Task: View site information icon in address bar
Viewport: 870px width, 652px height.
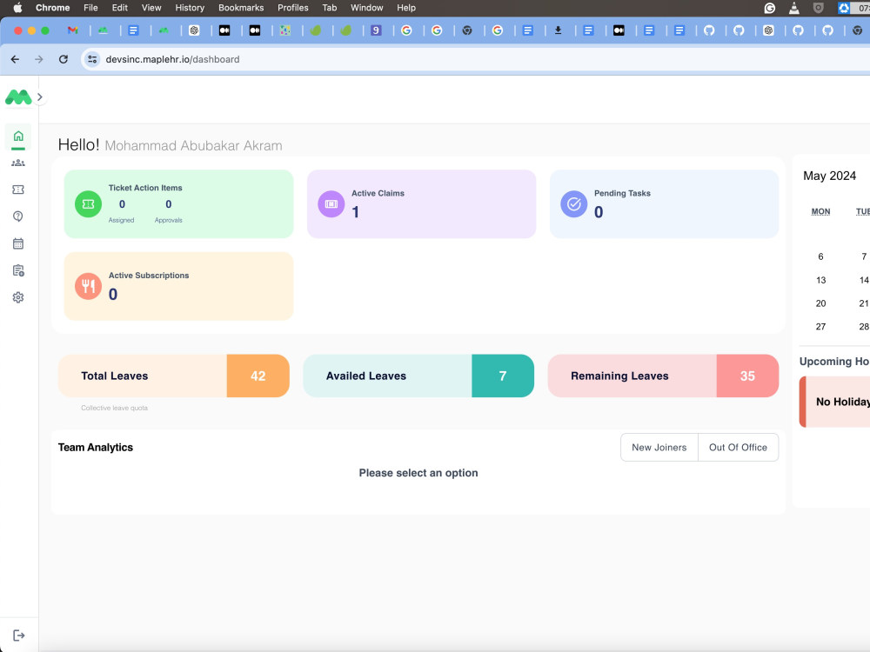Action: pyautogui.click(x=92, y=59)
